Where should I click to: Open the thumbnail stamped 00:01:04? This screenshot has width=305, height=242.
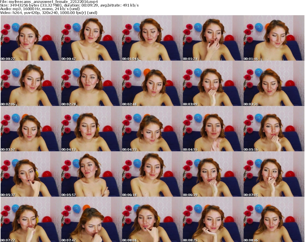pyautogui.click(x=152, y=38)
